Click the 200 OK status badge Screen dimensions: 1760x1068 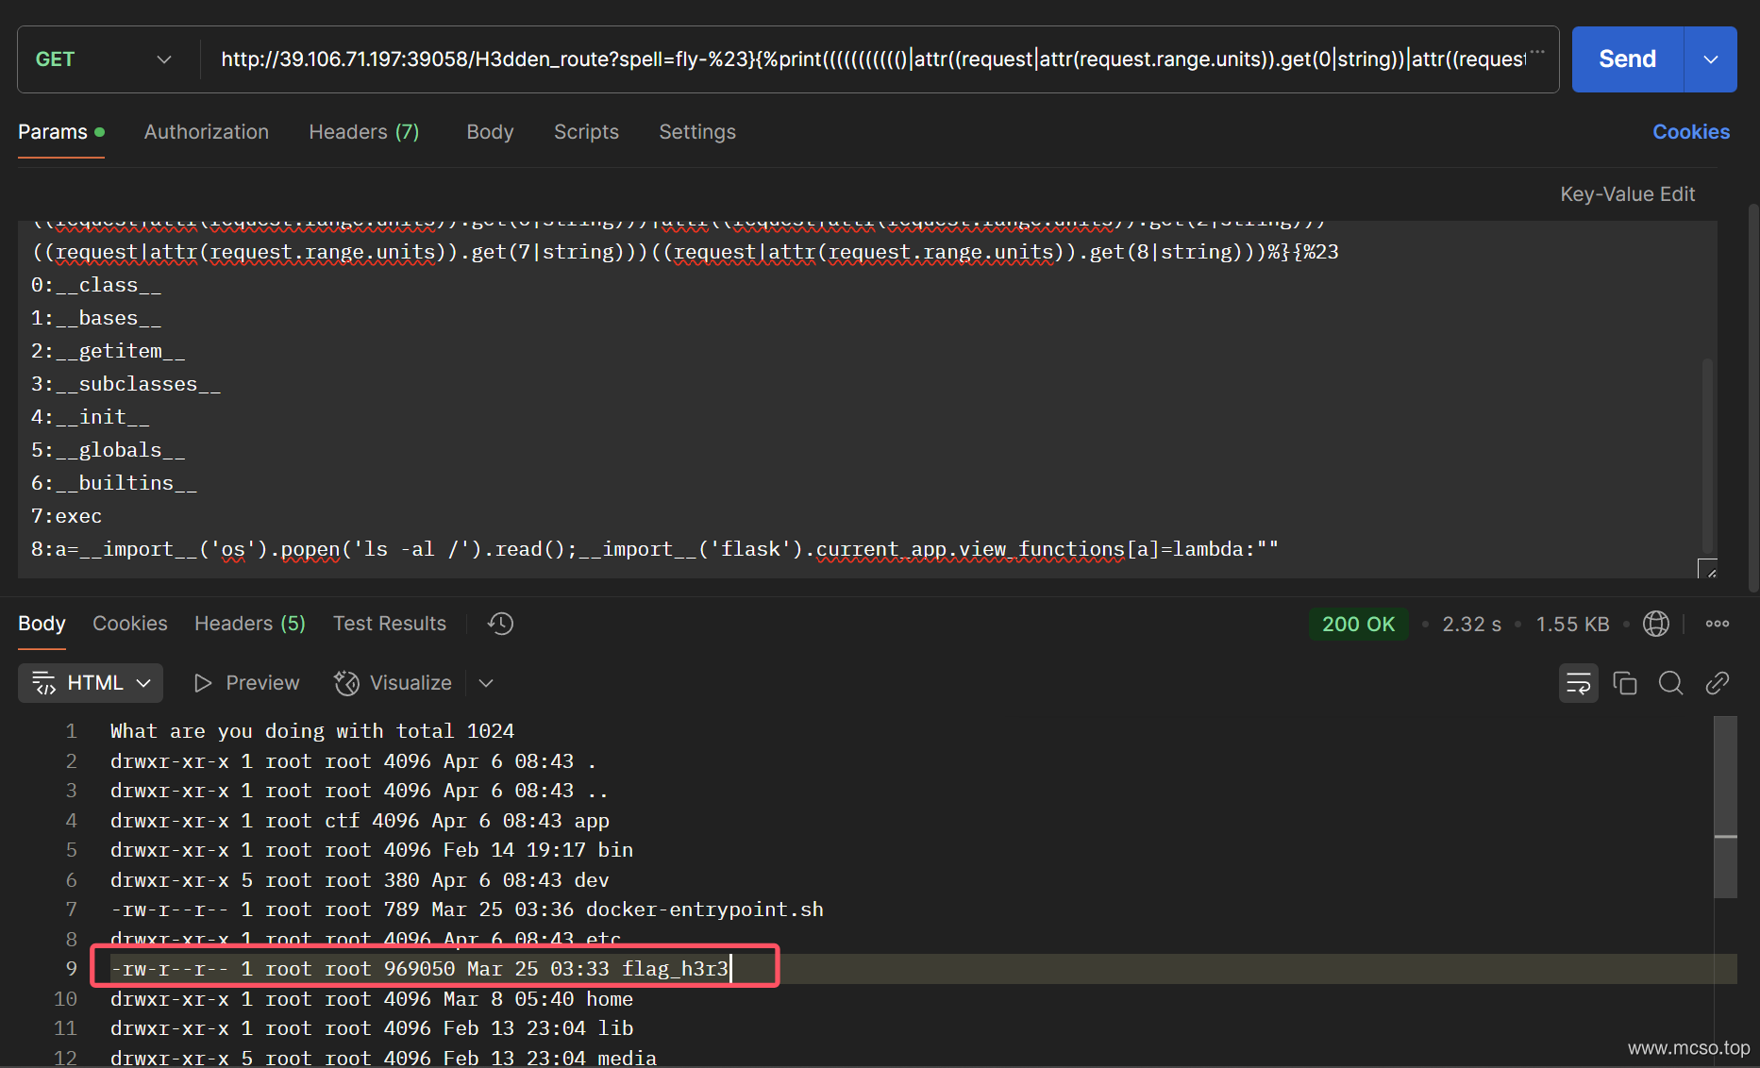coord(1358,624)
